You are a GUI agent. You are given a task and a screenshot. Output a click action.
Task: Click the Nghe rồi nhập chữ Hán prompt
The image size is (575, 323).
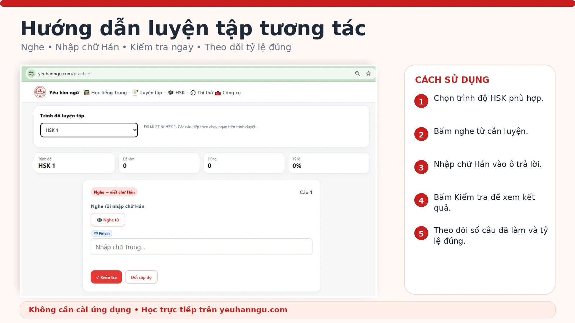pyautogui.click(x=118, y=206)
